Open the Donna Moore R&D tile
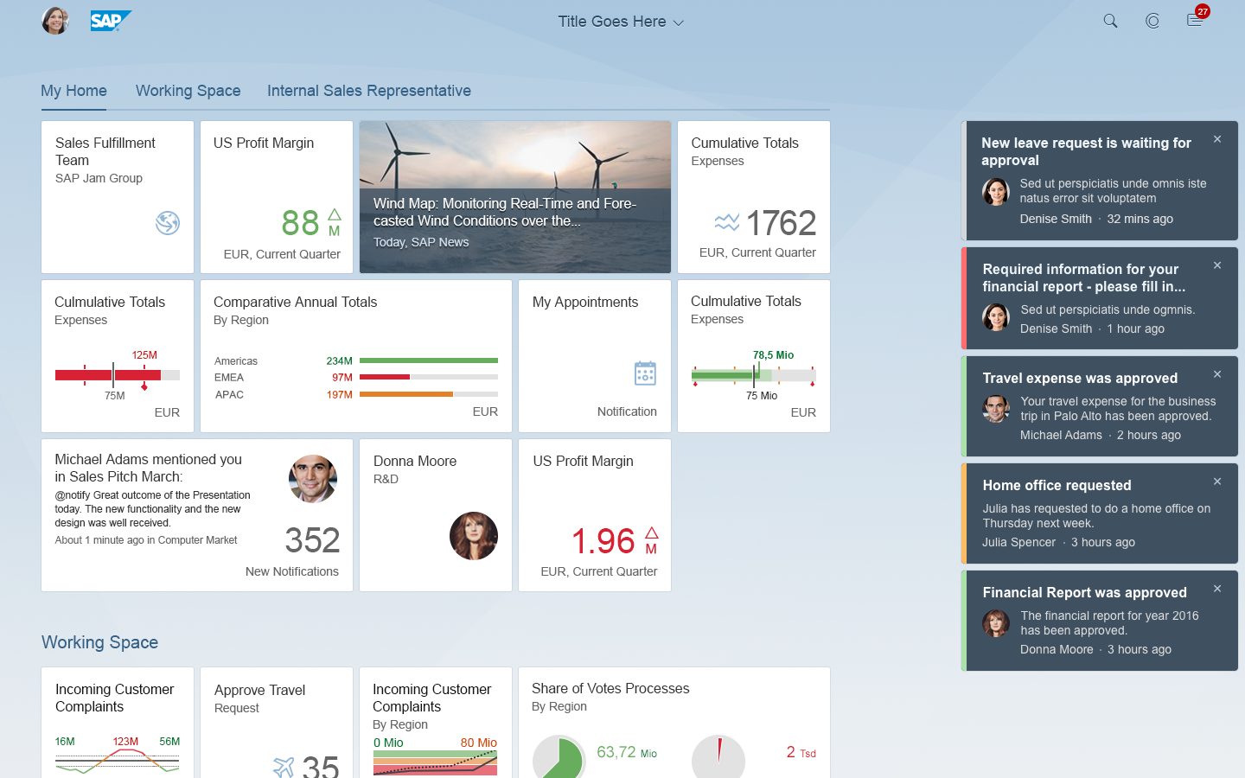This screenshot has height=778, width=1245. pyautogui.click(x=435, y=515)
